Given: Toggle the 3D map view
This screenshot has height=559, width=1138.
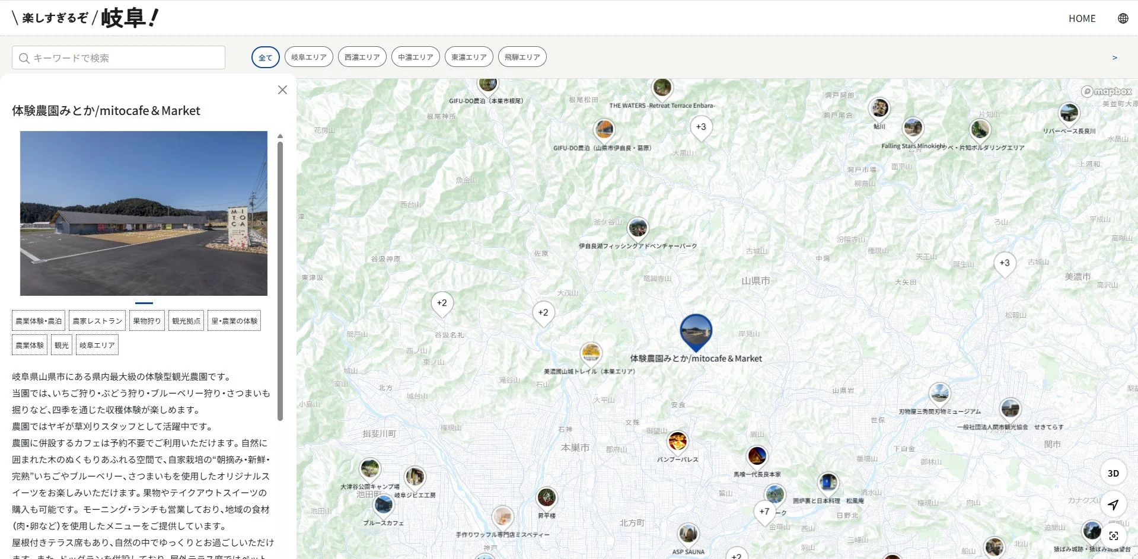Looking at the screenshot, I should 1113,473.
